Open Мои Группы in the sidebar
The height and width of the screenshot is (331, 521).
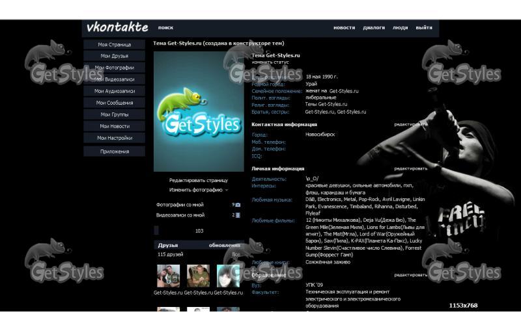pos(115,114)
